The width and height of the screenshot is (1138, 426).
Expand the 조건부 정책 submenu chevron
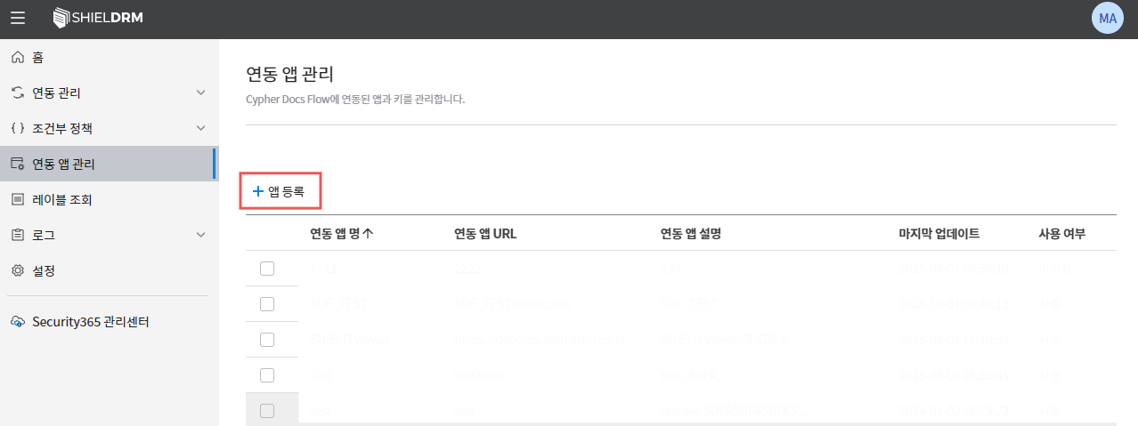tap(200, 128)
